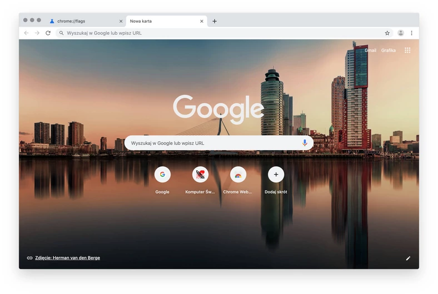This screenshot has height=294, width=438.
Task: Close the Nowa karta tab
Action: point(202,21)
